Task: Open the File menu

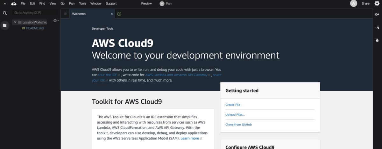Action: coord(23,3)
